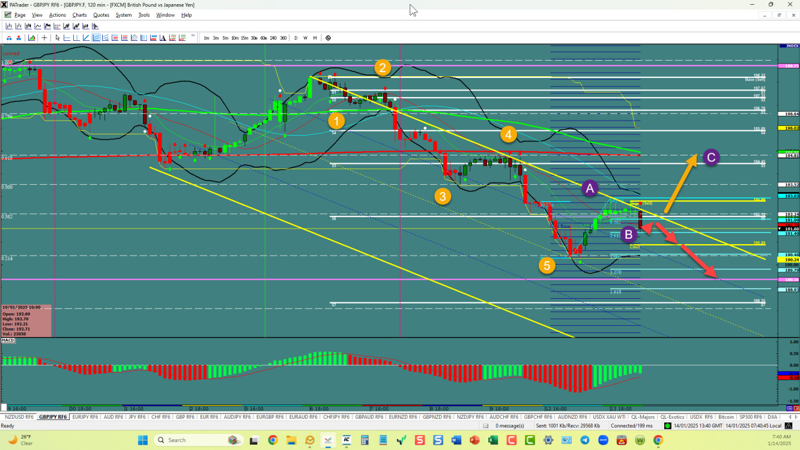This screenshot has width=800, height=450.
Task: Switch to the AUDJPY RF6 tab
Action: (x=238, y=416)
